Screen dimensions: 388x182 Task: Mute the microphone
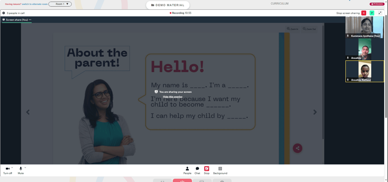pos(21,170)
